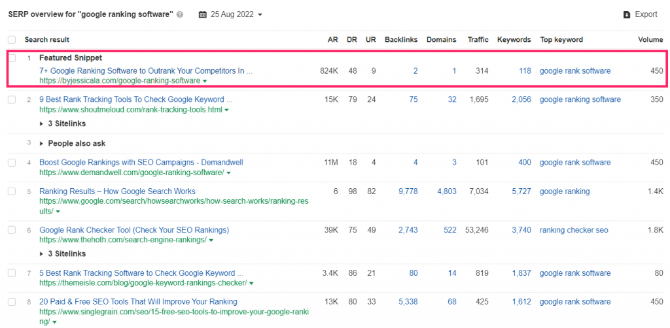Click the 9,778 backlinks number for google.com

point(408,191)
